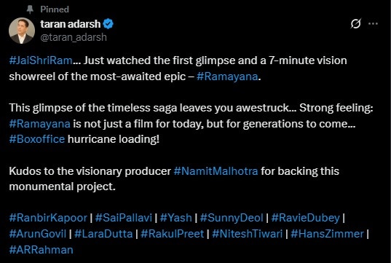Click the #SunnyDeol hashtag
391x263 pixels.
point(232,218)
